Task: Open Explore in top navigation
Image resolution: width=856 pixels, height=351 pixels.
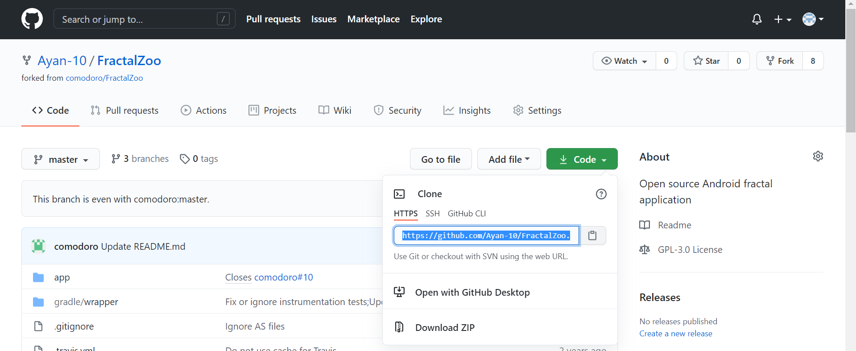Action: [x=426, y=19]
